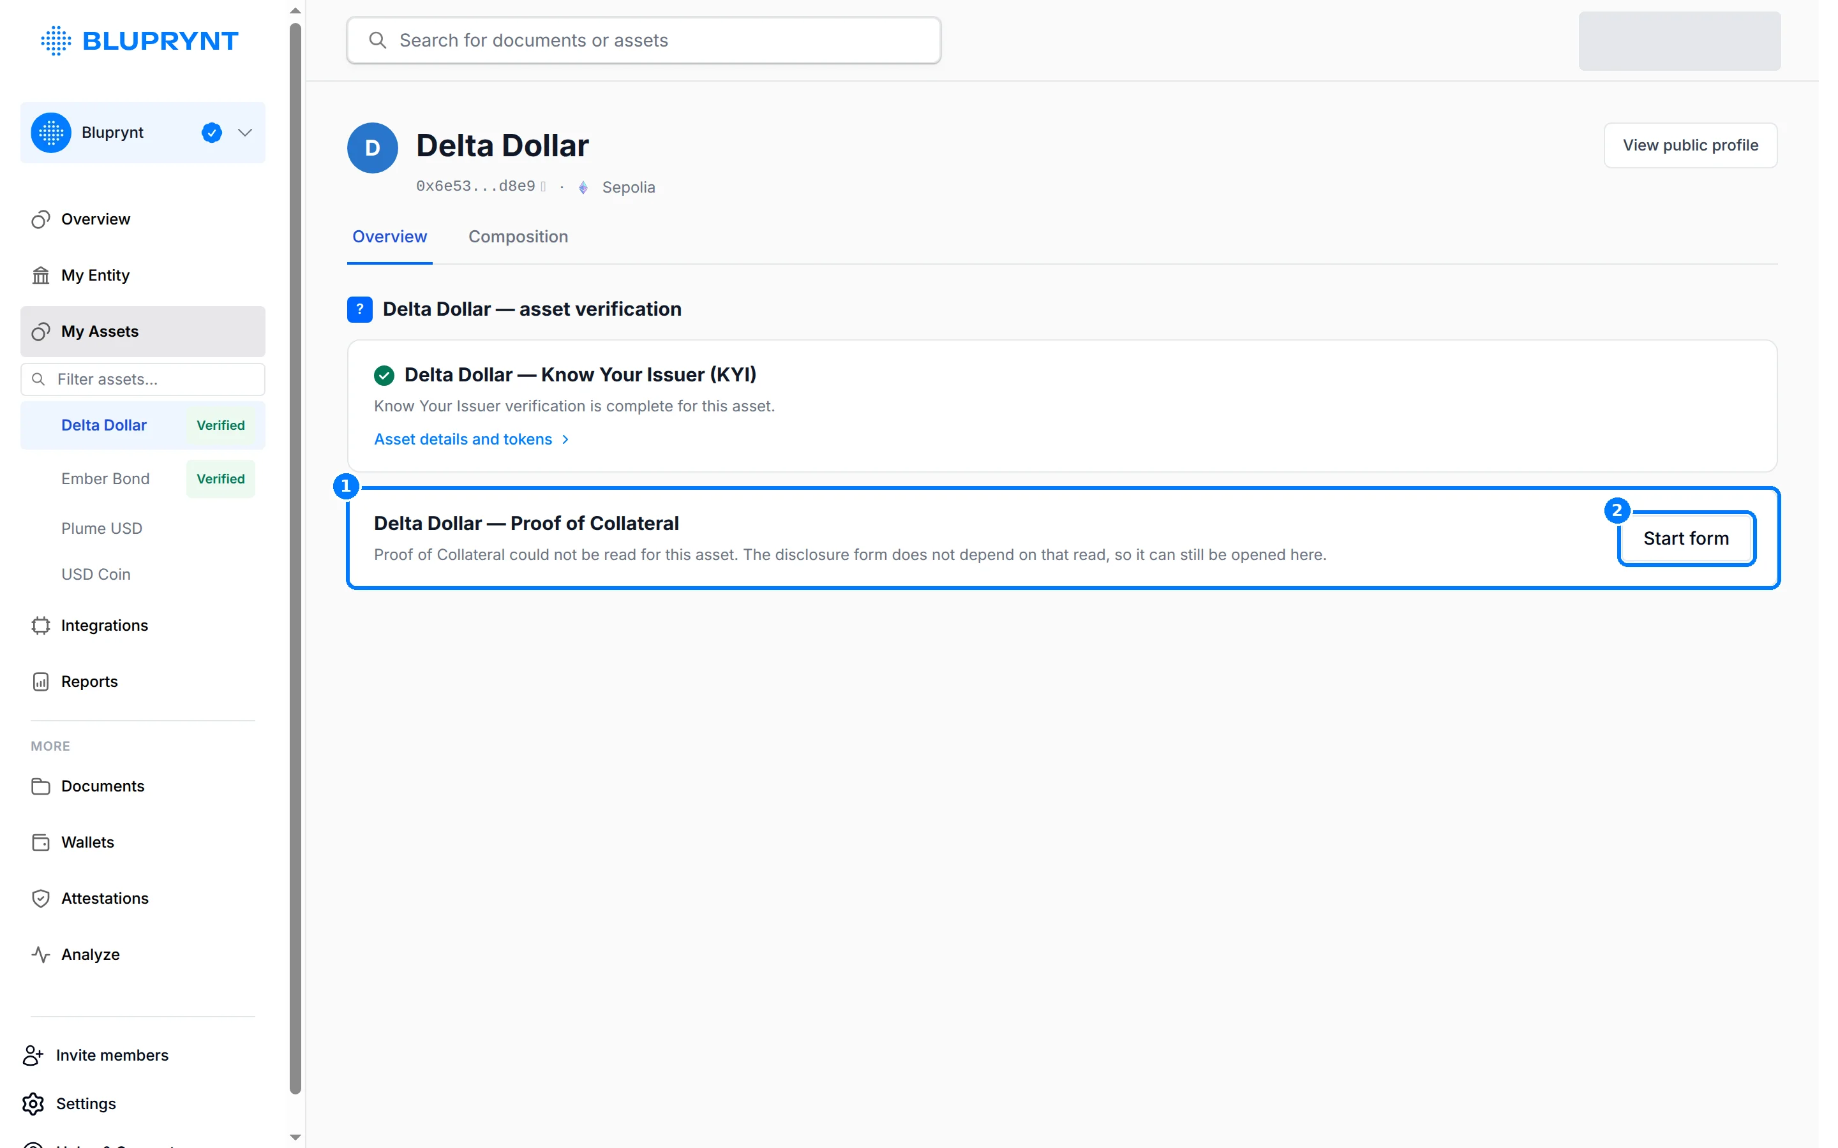Click the Analyze pulse icon
Viewport: 1838px width, 1148px height.
(41, 954)
